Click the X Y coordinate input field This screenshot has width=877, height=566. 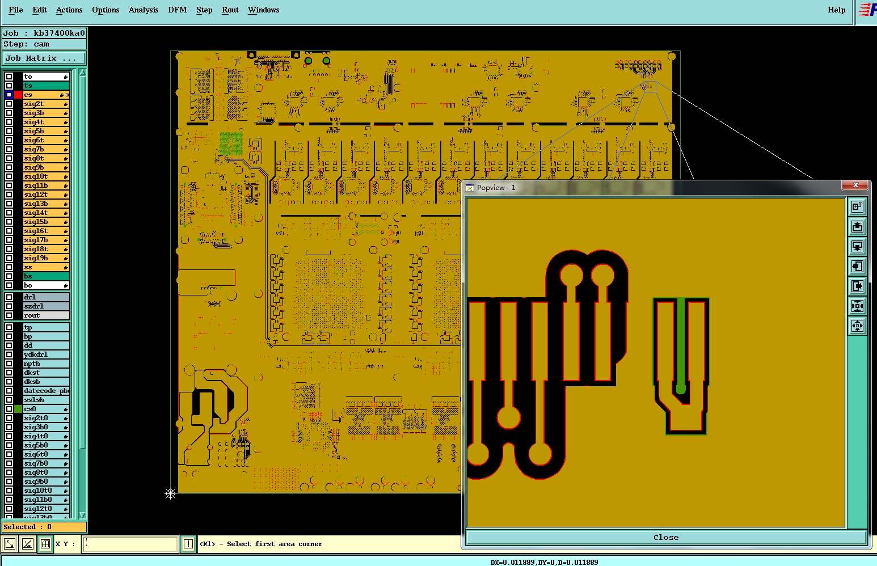coord(130,544)
